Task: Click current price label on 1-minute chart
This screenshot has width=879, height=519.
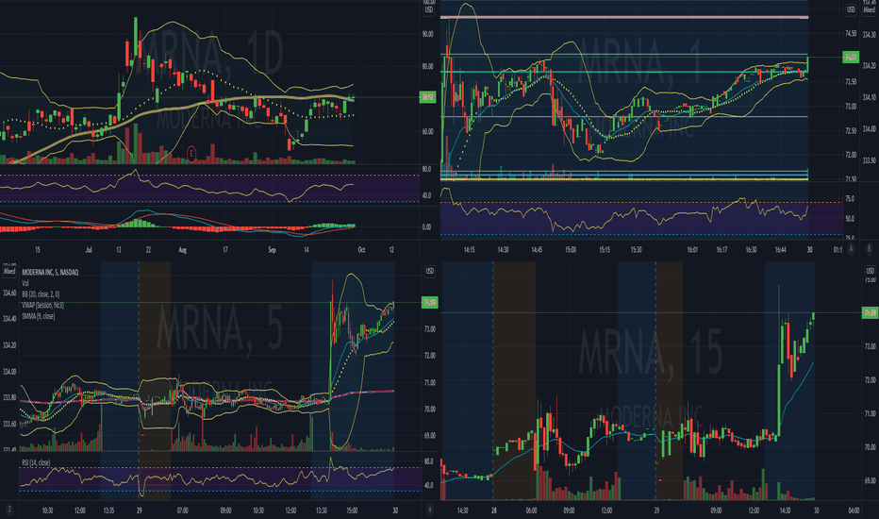Action: [x=851, y=58]
